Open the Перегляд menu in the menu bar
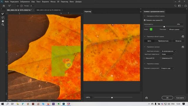This screenshot has width=188, height=106. point(64,2)
